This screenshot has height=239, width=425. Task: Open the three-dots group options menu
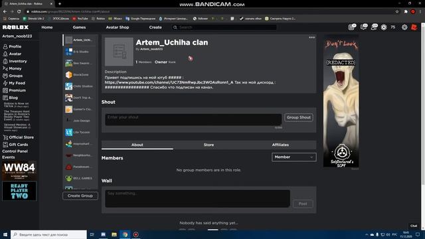pos(311,37)
